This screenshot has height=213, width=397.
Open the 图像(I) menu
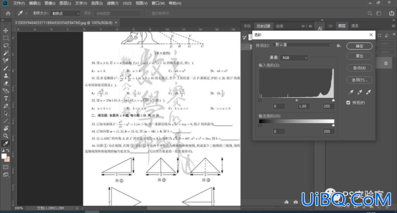[50, 3]
